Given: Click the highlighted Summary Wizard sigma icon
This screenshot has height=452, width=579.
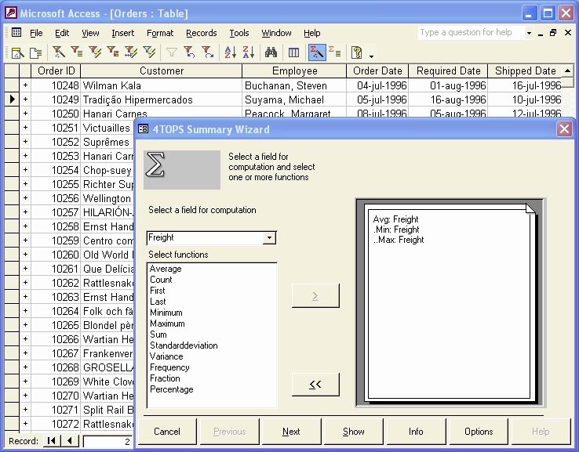Looking at the screenshot, I should [317, 52].
